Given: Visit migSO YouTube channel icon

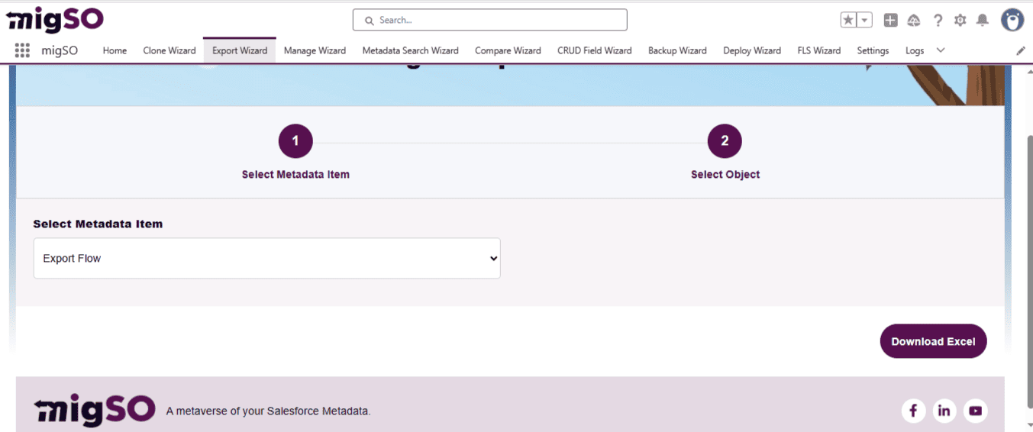Looking at the screenshot, I should point(975,411).
